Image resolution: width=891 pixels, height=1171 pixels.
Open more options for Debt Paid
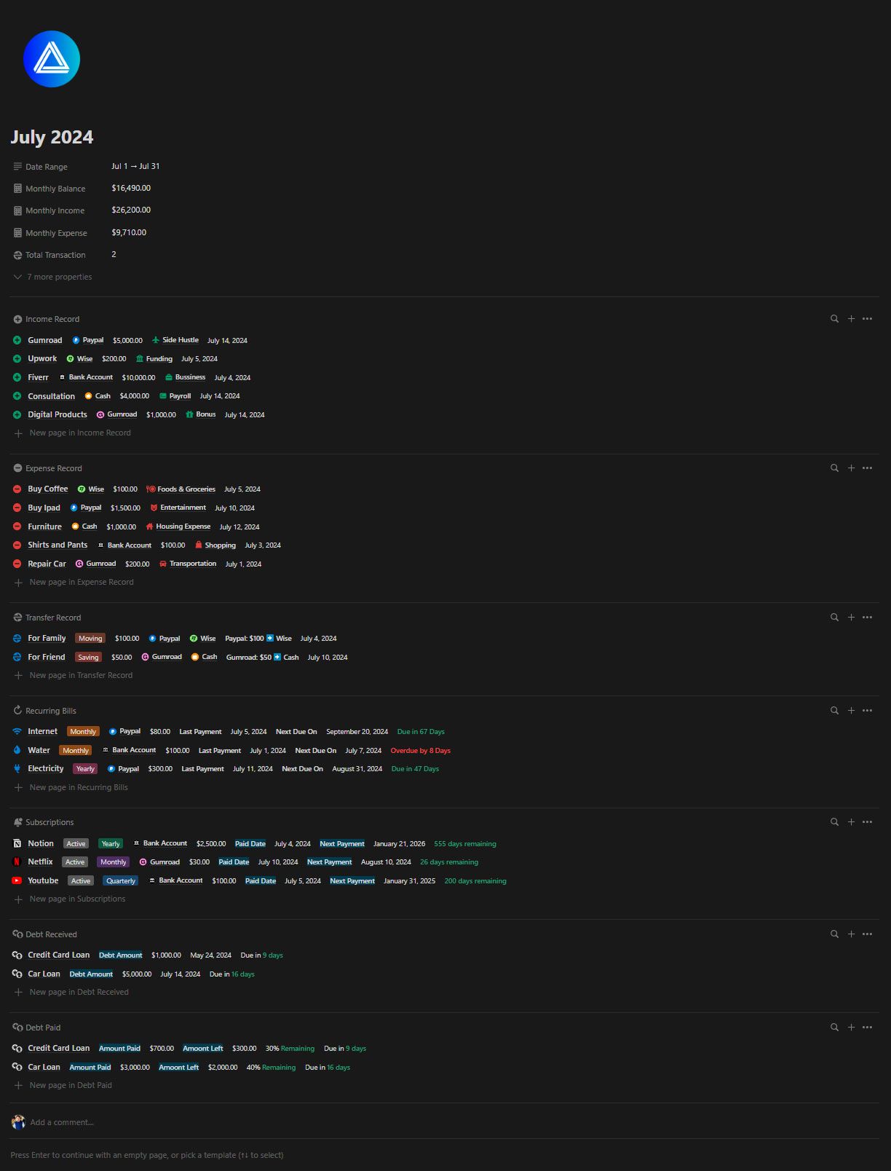point(867,1028)
